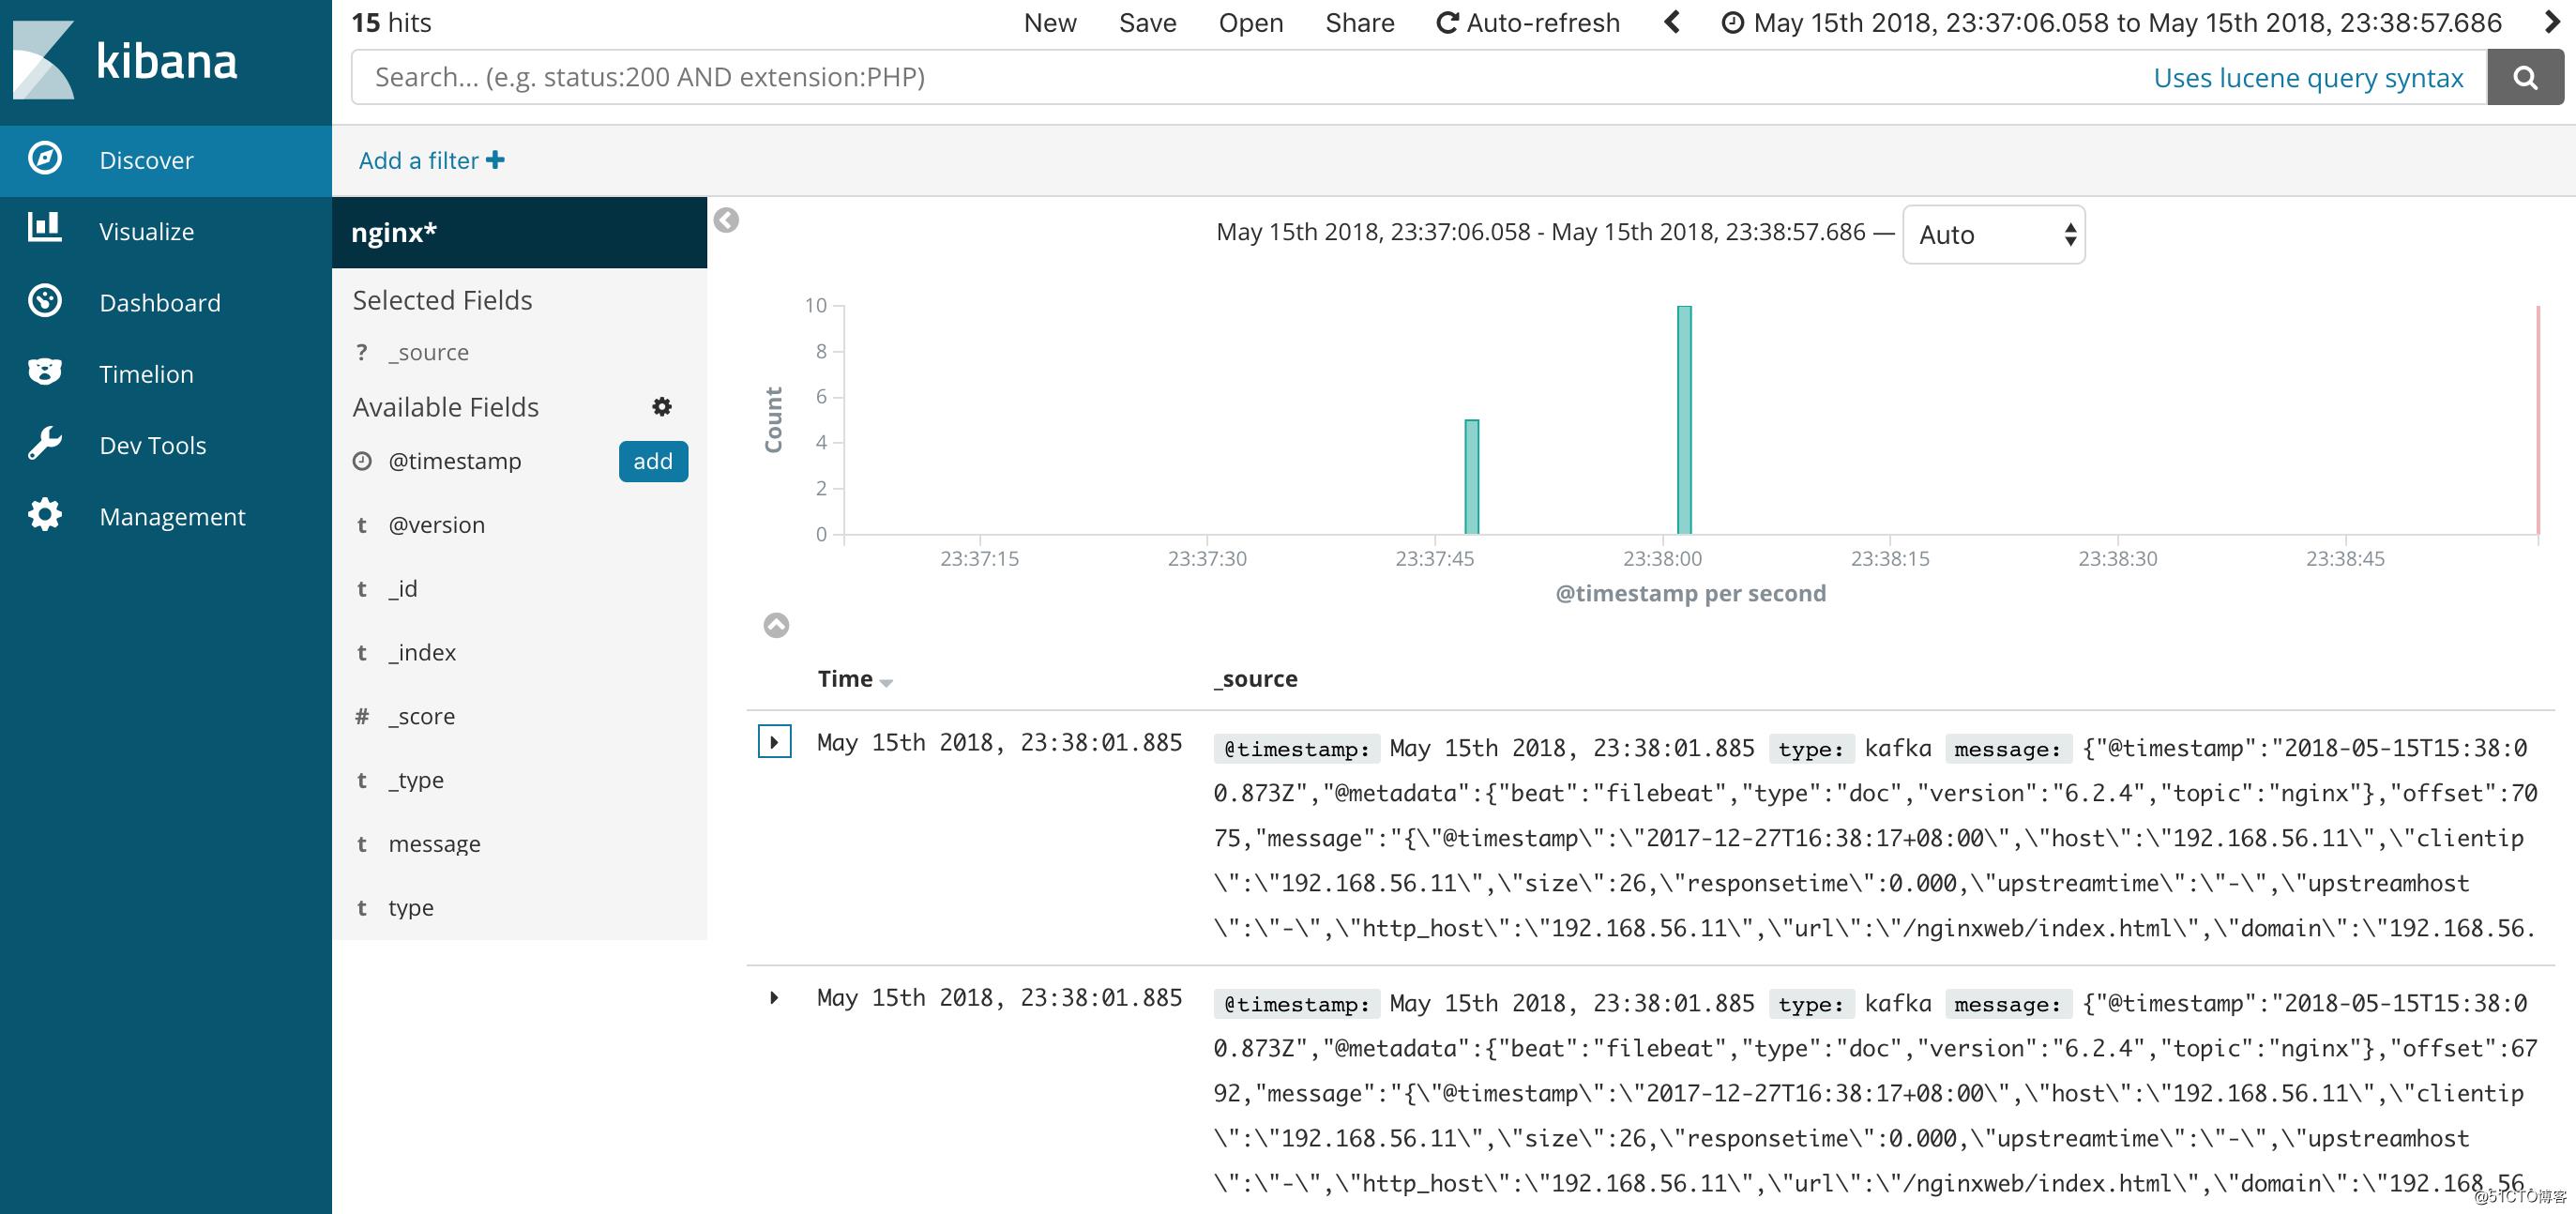The height and width of the screenshot is (1214, 2576).
Task: Click the left navigation arrow icon
Action: (1673, 22)
